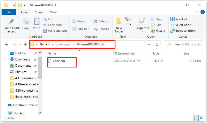Open the 4.19-reset-rca folder in sidebar
Viewport: 207px width, 123px height.
24,84
